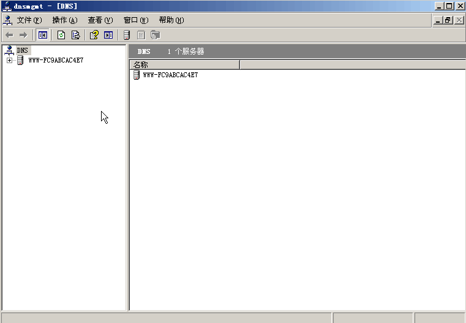
Task: Expand the WWW-FC9ABCAC4E7 server tree node
Action: 9,60
